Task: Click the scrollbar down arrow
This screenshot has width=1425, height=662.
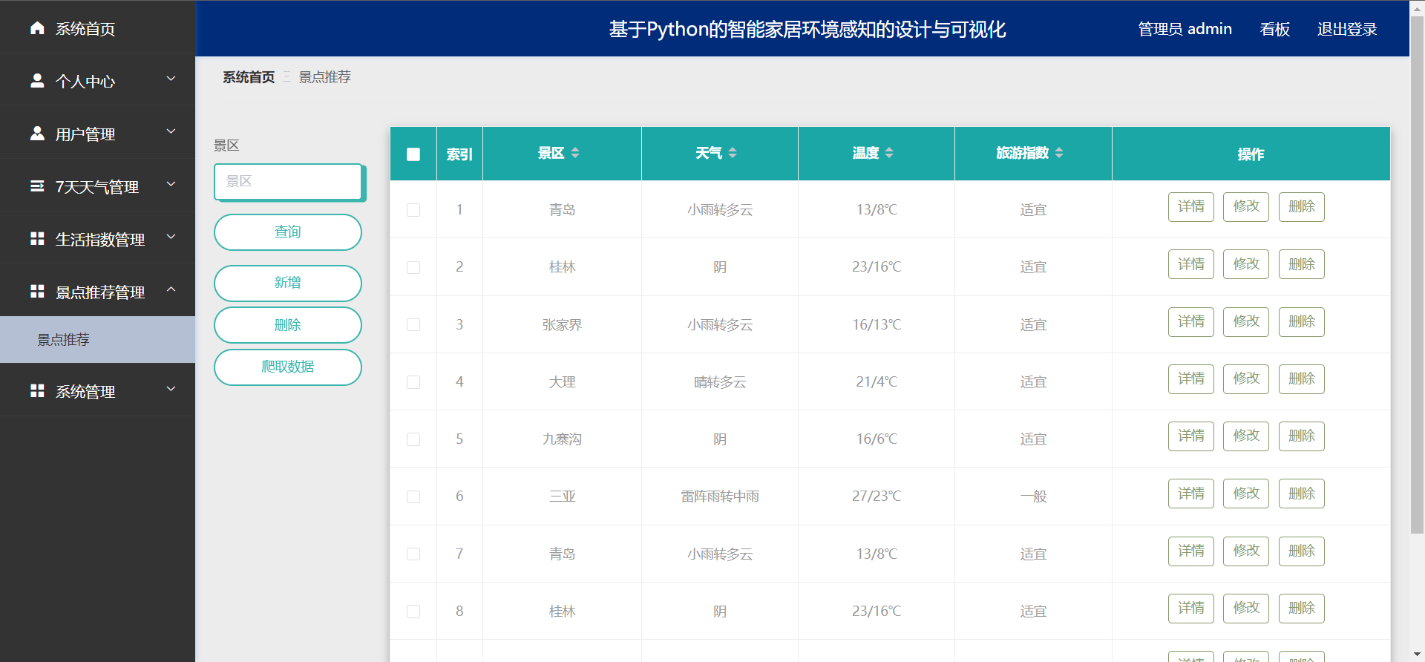Action: click(x=1417, y=655)
